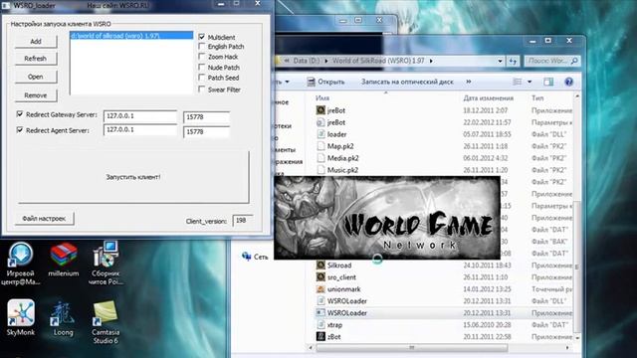Viewport: 637px width, 358px height.
Task: Click the Explorer address refresh button
Action: point(514,61)
